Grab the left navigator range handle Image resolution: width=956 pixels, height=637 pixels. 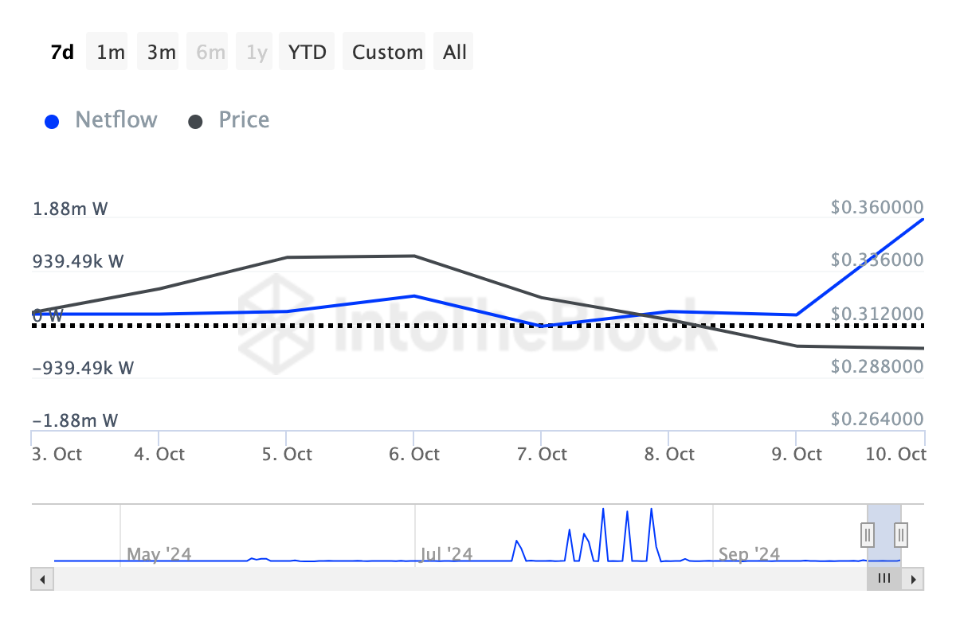coord(868,533)
